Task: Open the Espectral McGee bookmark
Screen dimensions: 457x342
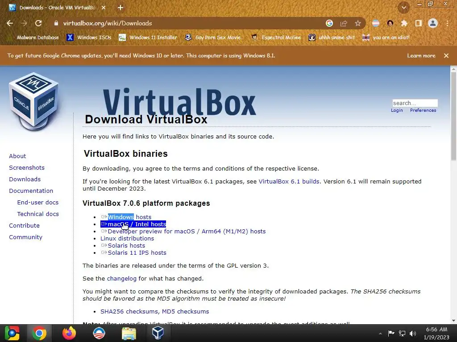Action: coord(276,37)
